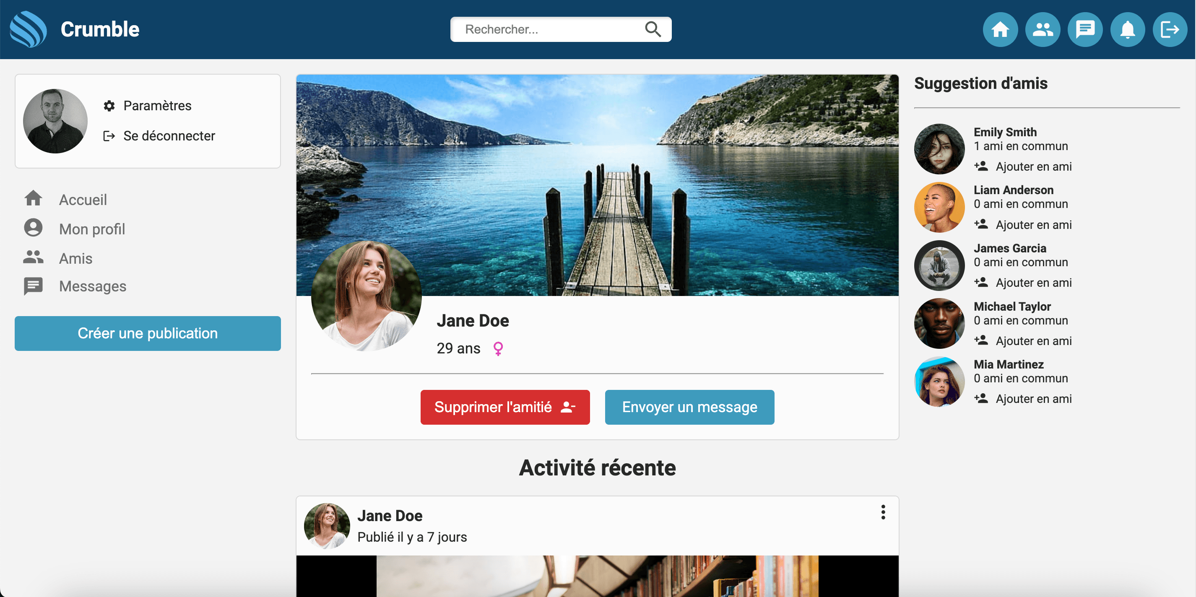Select Se déconnecter in profile card
The width and height of the screenshot is (1196, 597).
point(169,136)
